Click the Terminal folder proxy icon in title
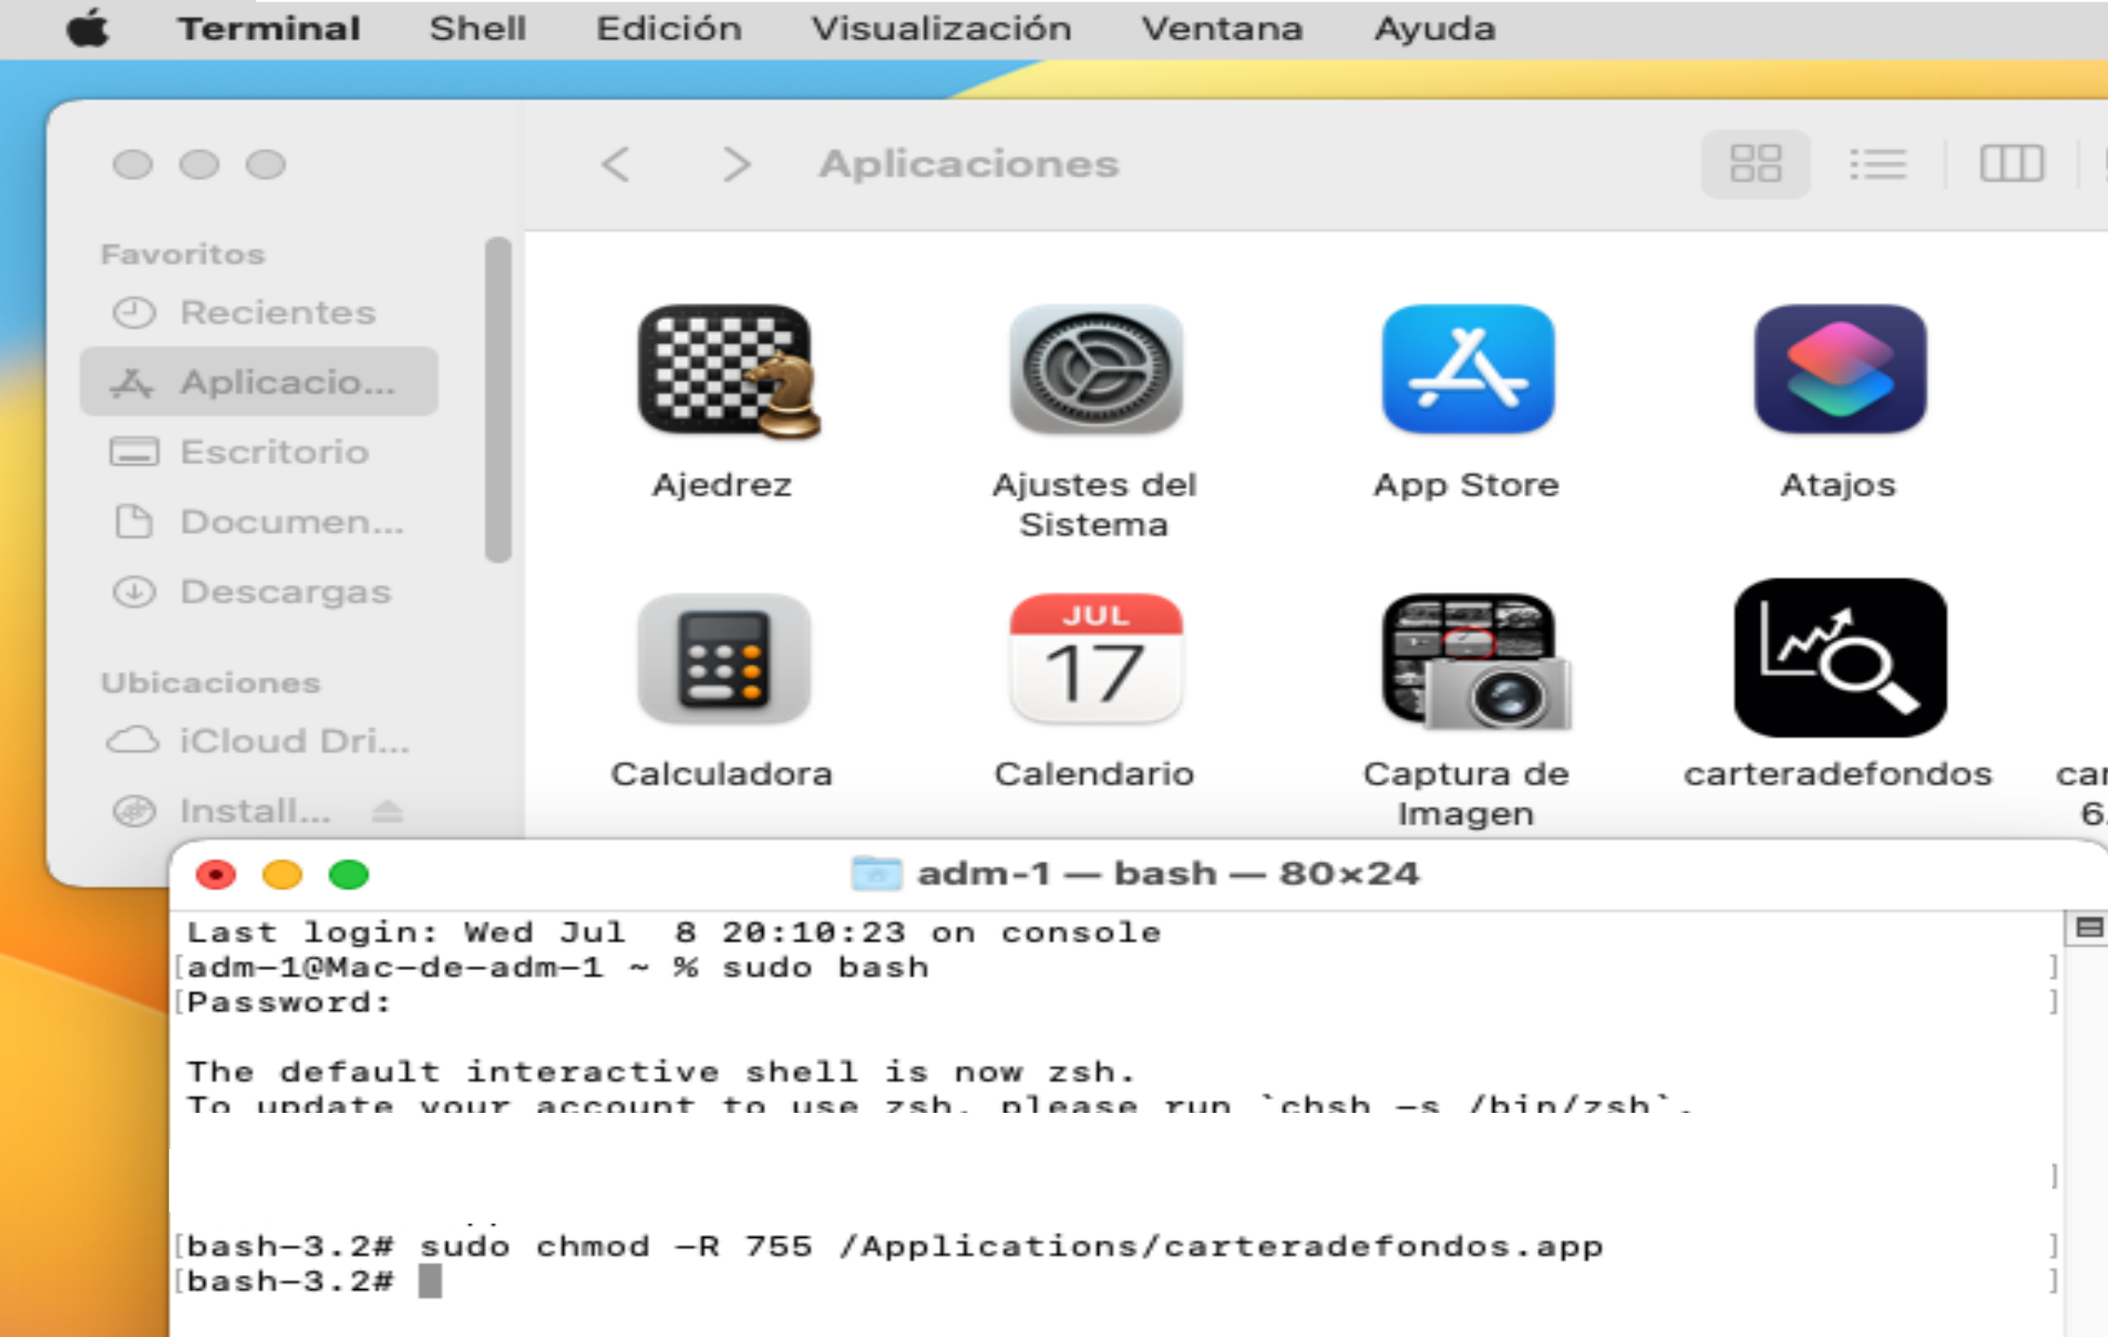This screenshot has width=2108, height=1337. click(875, 874)
